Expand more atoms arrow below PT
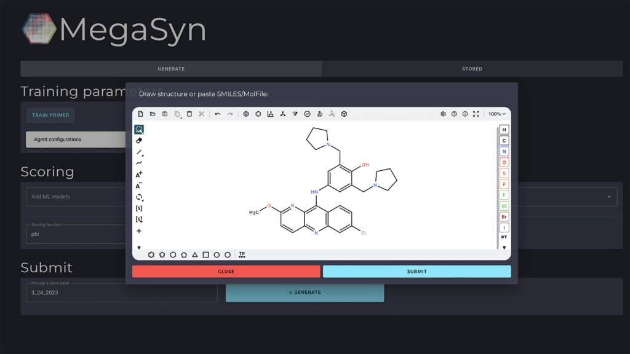The height and width of the screenshot is (354, 630). click(504, 248)
